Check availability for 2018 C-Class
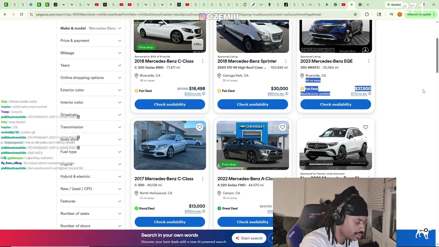The height and width of the screenshot is (247, 439). (x=170, y=104)
